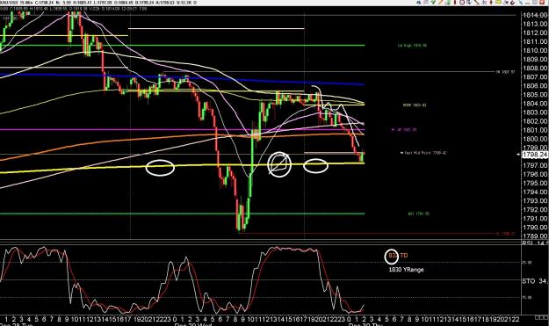Screen dimensions: 549x326
Task: Click the red circle minus toolbar icon
Action: point(462,2)
